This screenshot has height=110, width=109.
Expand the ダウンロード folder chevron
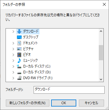click(13, 31)
